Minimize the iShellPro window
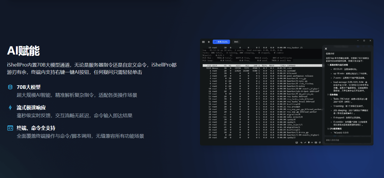Image resolution: width=384 pixels, height=178 pixels. pos(358,40)
